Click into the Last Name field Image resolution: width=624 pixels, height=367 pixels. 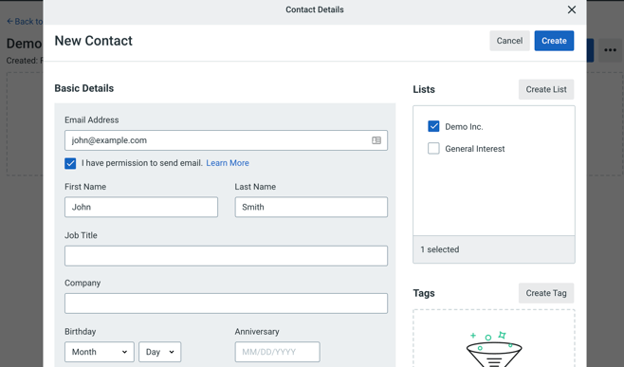click(x=311, y=207)
